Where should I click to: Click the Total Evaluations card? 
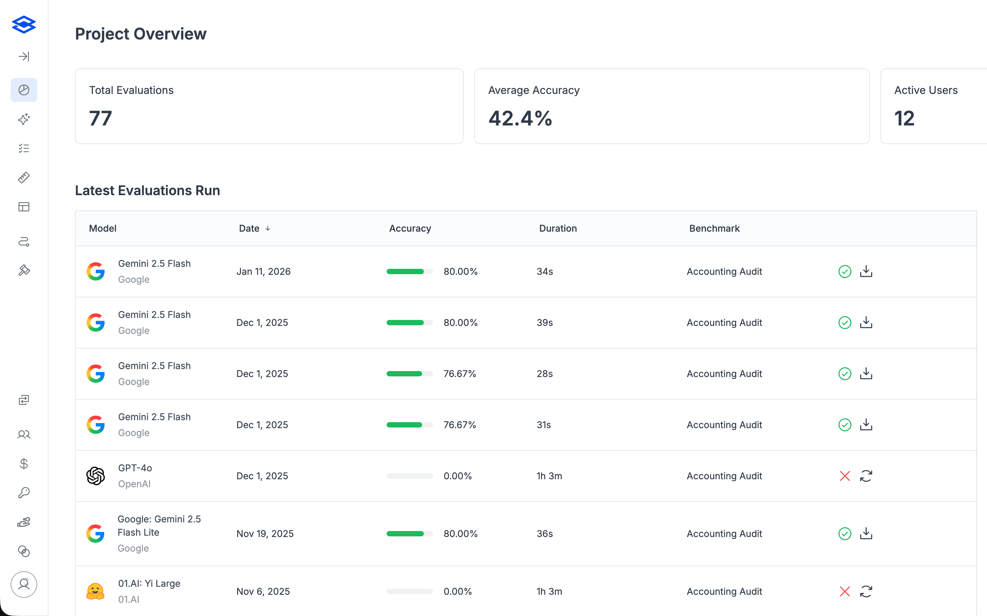pyautogui.click(x=269, y=106)
